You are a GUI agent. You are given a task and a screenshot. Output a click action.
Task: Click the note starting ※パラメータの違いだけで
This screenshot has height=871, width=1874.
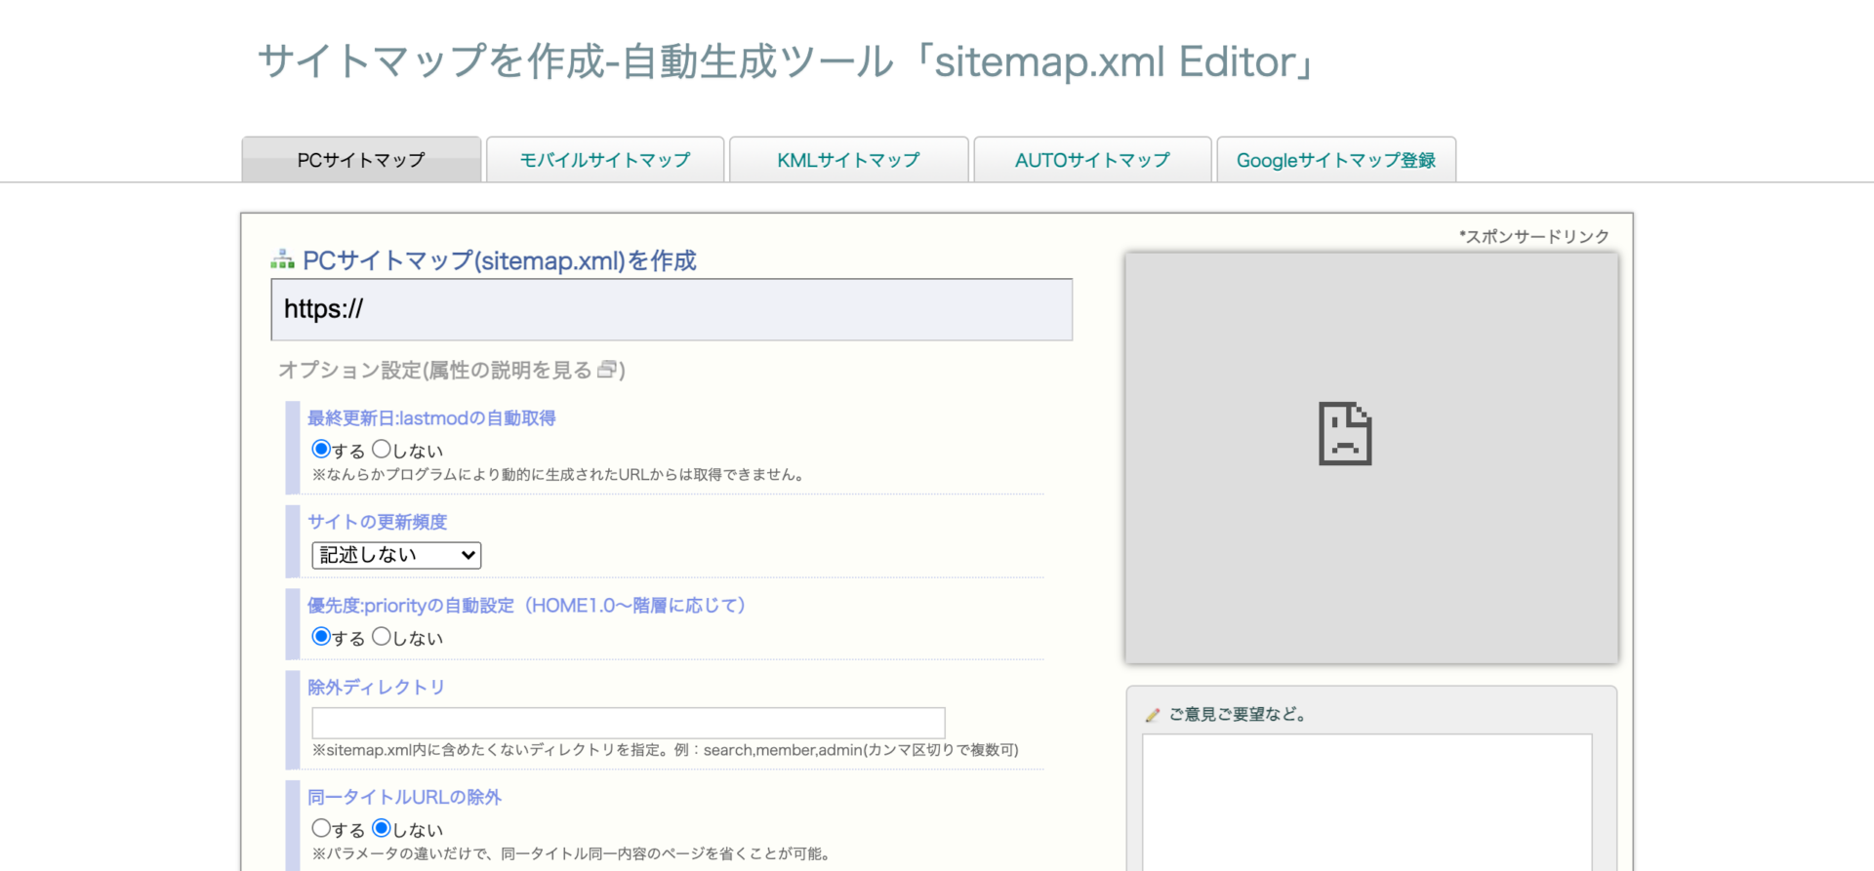(572, 853)
